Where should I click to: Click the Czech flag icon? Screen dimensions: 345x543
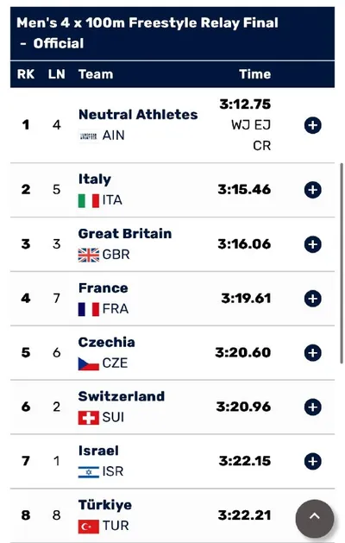tap(89, 363)
